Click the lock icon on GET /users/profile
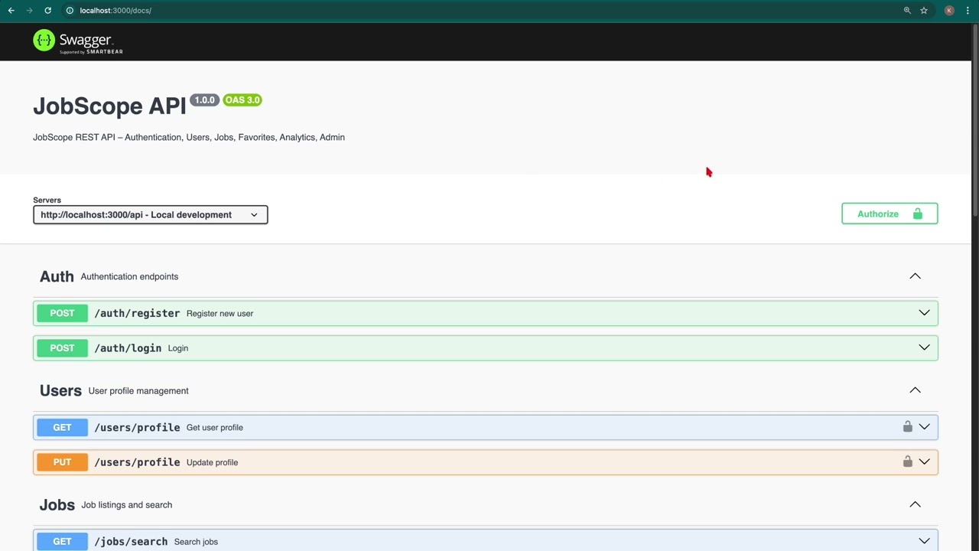This screenshot has width=979, height=551. coord(907,427)
